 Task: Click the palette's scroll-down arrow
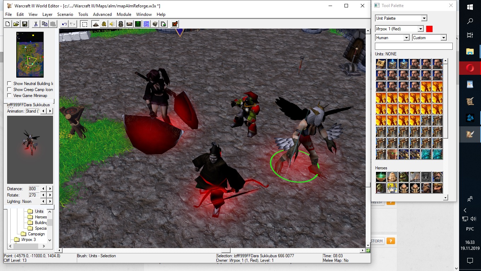coord(445,198)
